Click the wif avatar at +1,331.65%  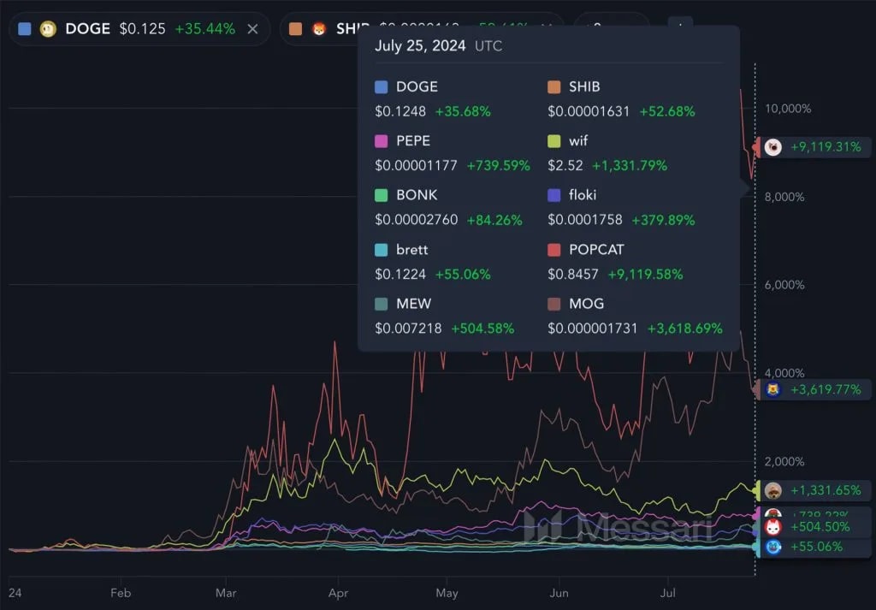[x=772, y=490]
